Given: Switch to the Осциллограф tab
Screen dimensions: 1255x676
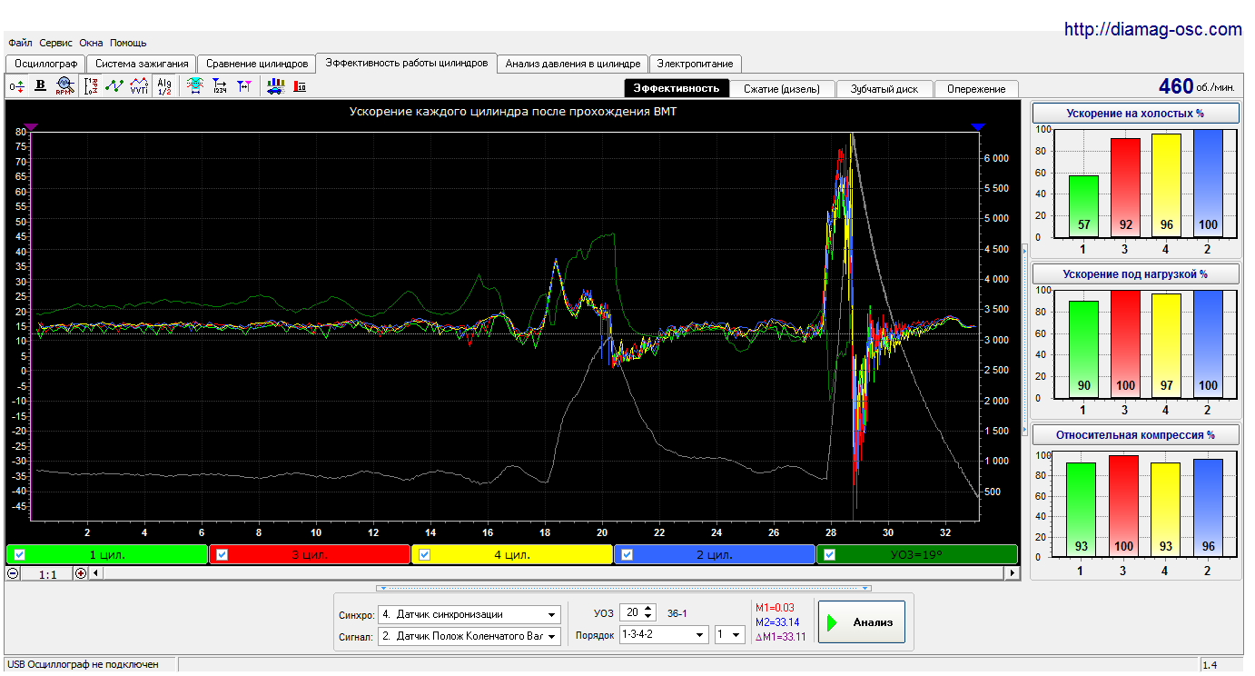Looking at the screenshot, I should click(x=45, y=64).
